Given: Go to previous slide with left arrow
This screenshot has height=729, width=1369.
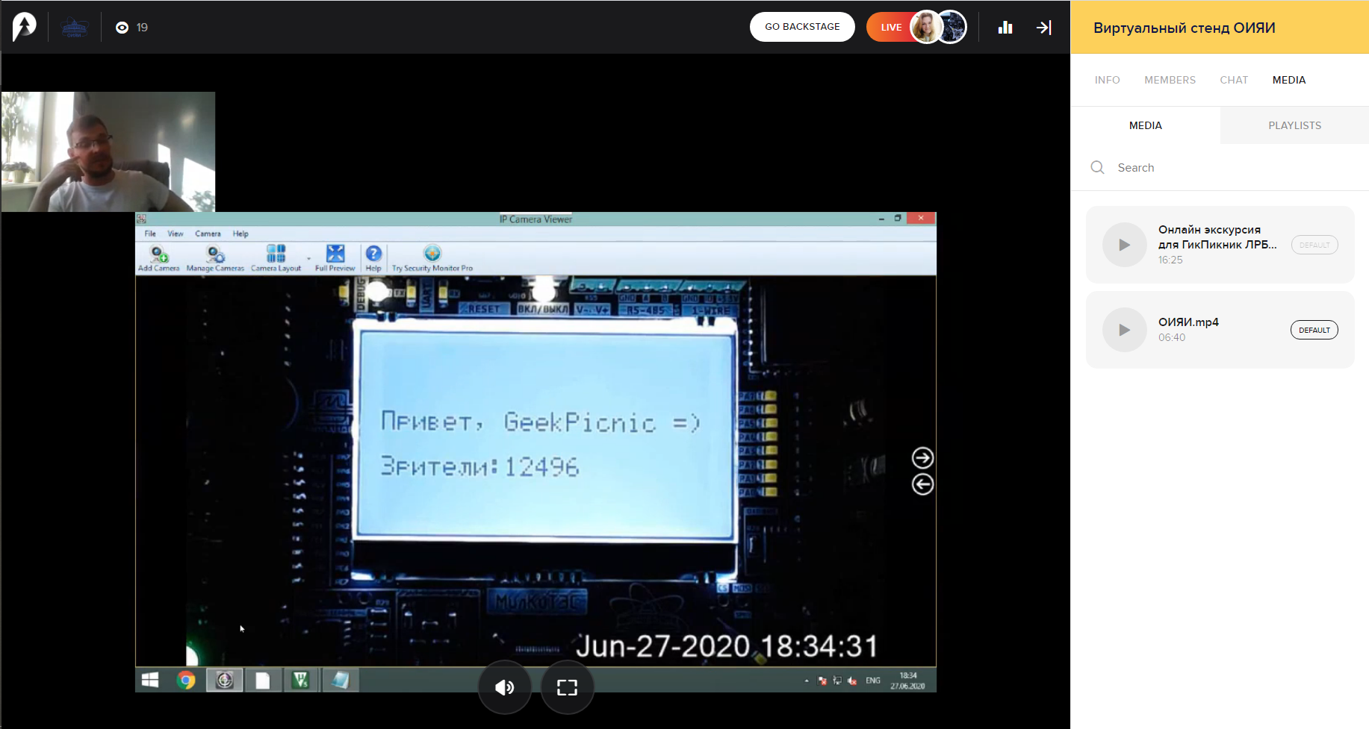Looking at the screenshot, I should [922, 485].
